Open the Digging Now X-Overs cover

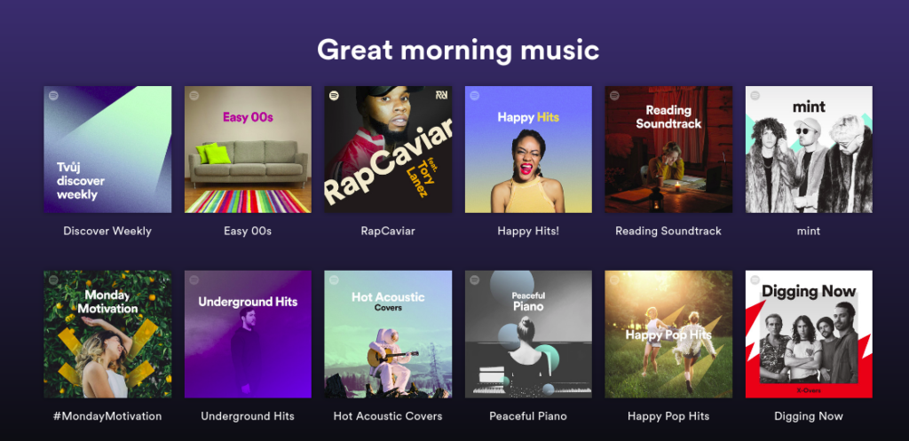coord(809,335)
